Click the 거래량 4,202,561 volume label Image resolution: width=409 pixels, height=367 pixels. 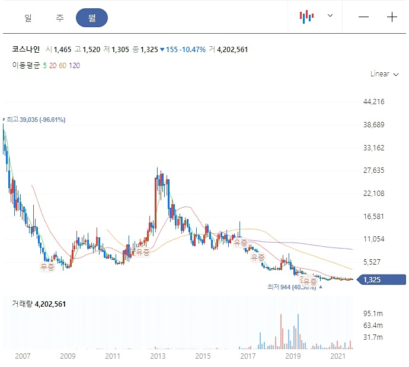point(39,304)
